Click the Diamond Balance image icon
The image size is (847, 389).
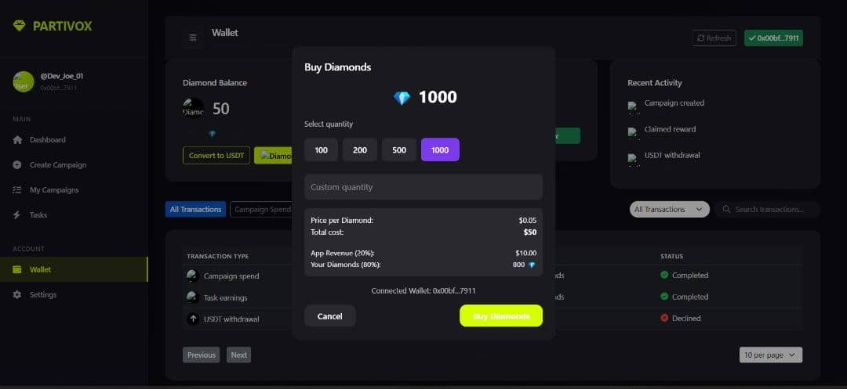(194, 108)
